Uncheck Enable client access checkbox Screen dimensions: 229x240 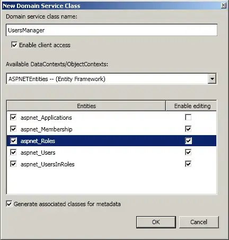[14, 45]
